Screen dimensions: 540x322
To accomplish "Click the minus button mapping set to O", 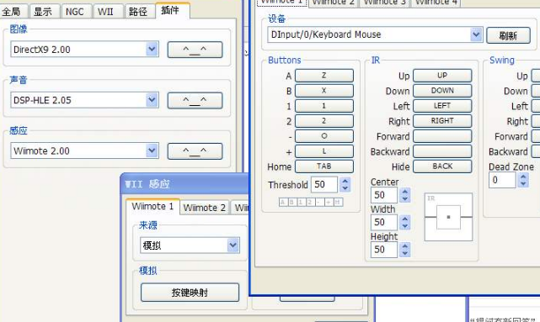I will point(324,136).
